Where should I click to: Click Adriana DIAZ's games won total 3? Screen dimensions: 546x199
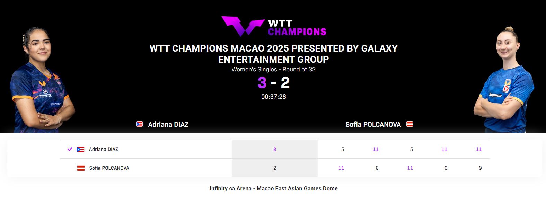coord(275,150)
